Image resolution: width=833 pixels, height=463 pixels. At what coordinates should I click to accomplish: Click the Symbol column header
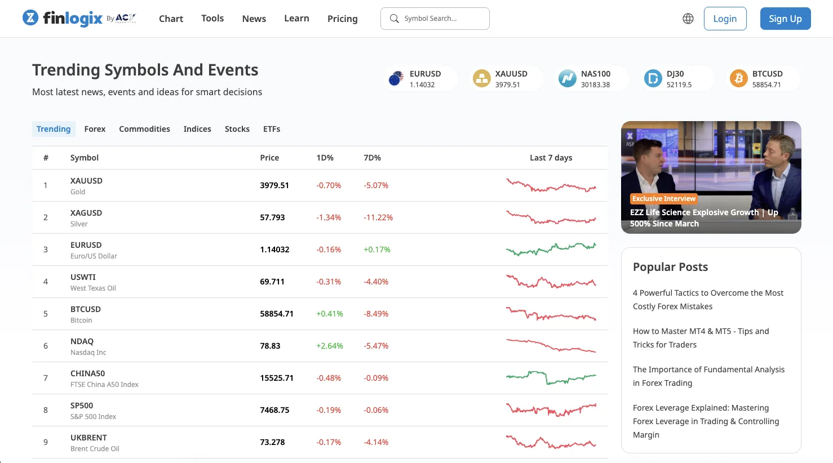click(x=85, y=158)
